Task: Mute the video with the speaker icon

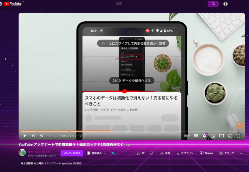Action: [x=41, y=136]
